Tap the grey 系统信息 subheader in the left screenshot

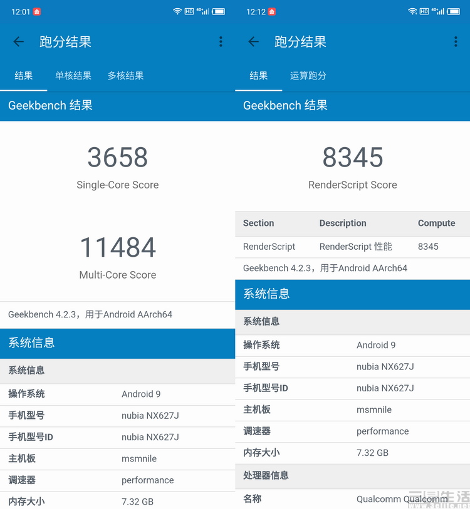point(118,371)
